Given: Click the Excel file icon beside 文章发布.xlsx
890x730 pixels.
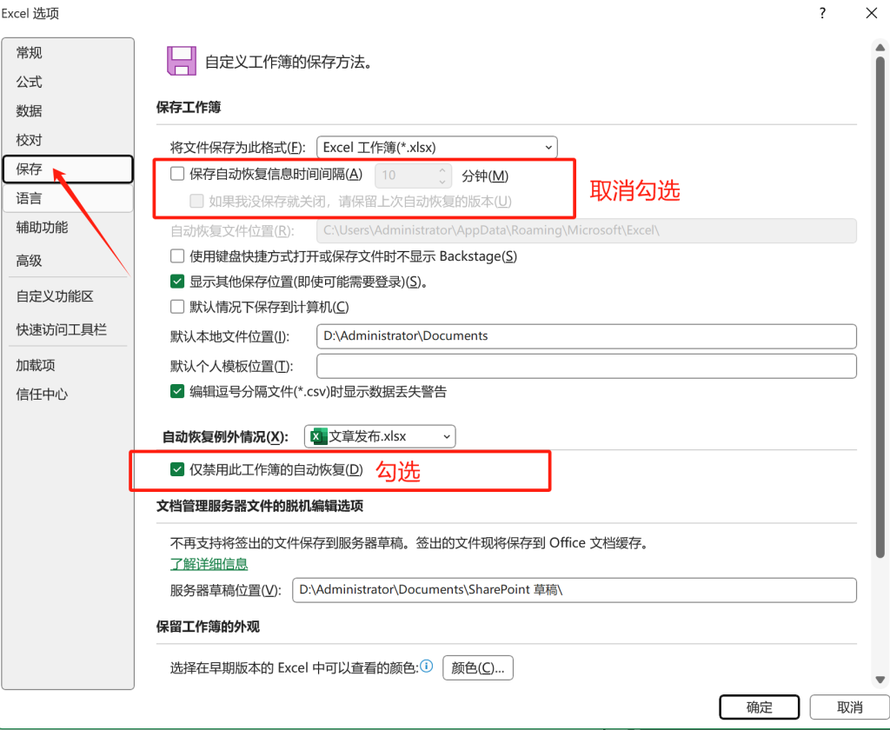Looking at the screenshot, I should [x=318, y=436].
